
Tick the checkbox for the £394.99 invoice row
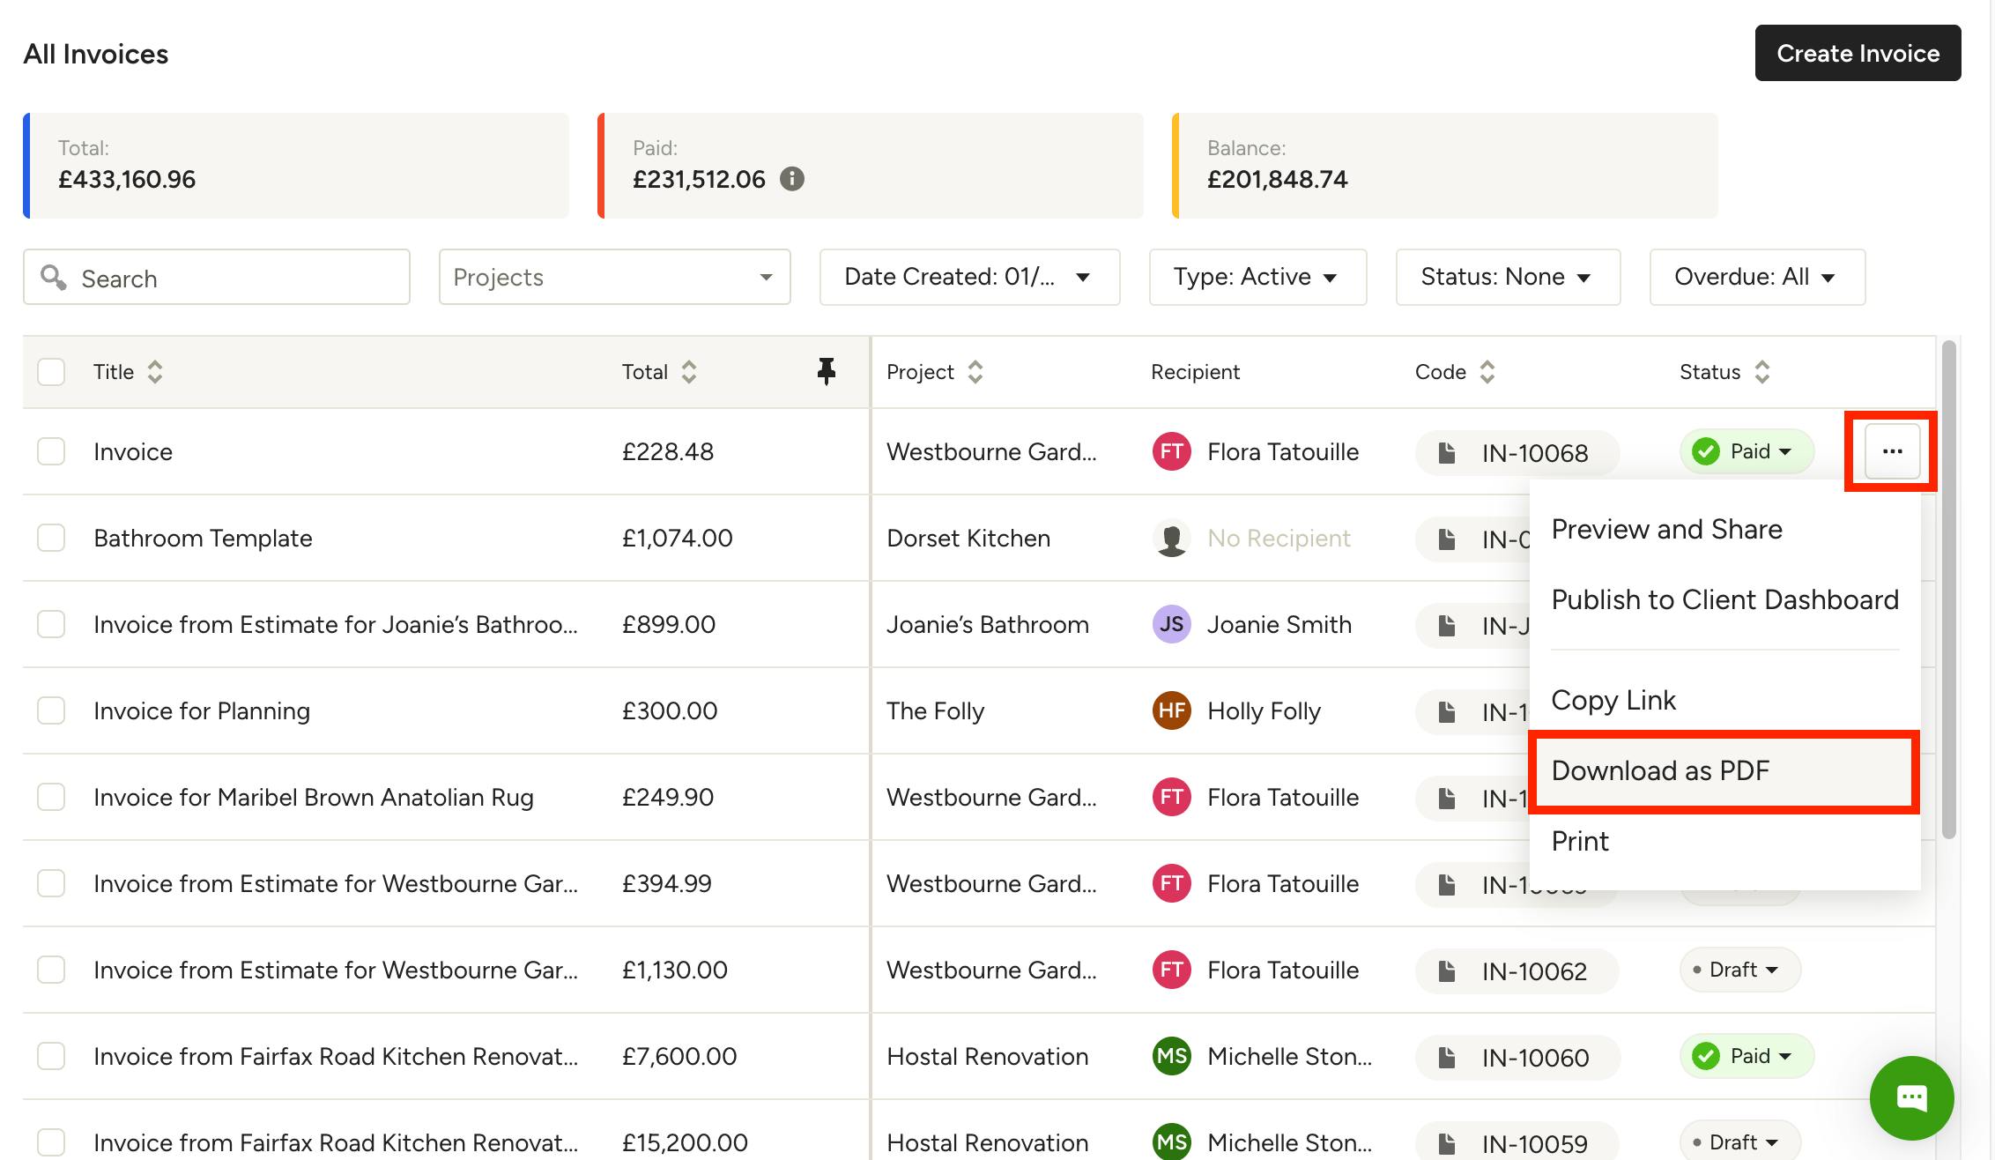click(x=51, y=883)
